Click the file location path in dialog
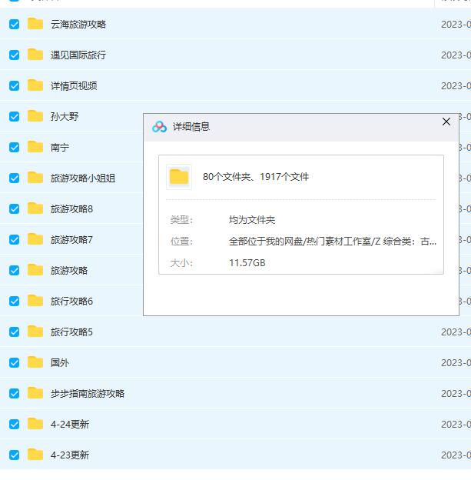This screenshot has width=471, height=480. pos(332,241)
